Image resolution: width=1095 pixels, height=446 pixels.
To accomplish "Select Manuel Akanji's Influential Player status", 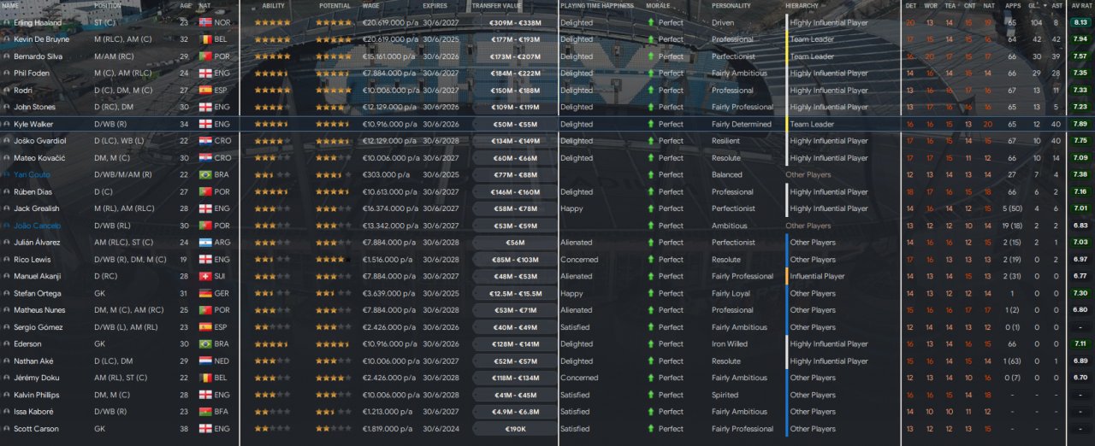I will pos(817,276).
